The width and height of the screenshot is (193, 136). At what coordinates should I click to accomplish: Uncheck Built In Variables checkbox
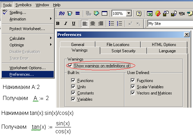pyautogui.click(x=73, y=99)
